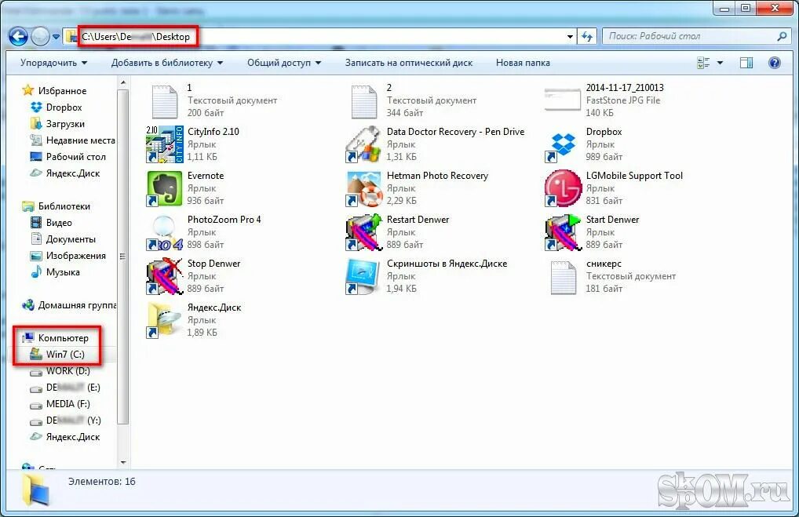Expand the address bar history dropdown
Screen dimensions: 799x517
point(569,36)
